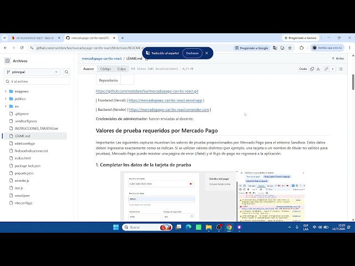
Task: Jump to top with Arriba link
Action: (338, 59)
